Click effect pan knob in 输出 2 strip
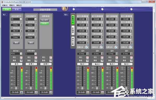156x100 pixels. [101, 47]
